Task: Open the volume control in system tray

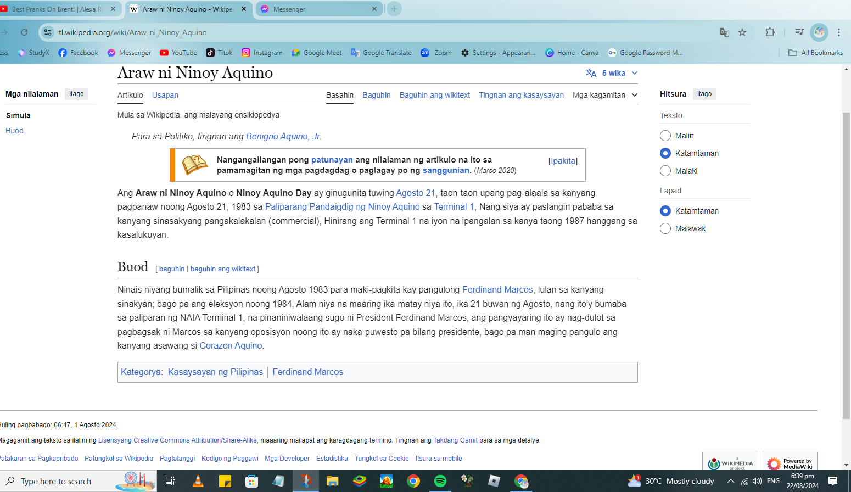Action: click(x=757, y=481)
